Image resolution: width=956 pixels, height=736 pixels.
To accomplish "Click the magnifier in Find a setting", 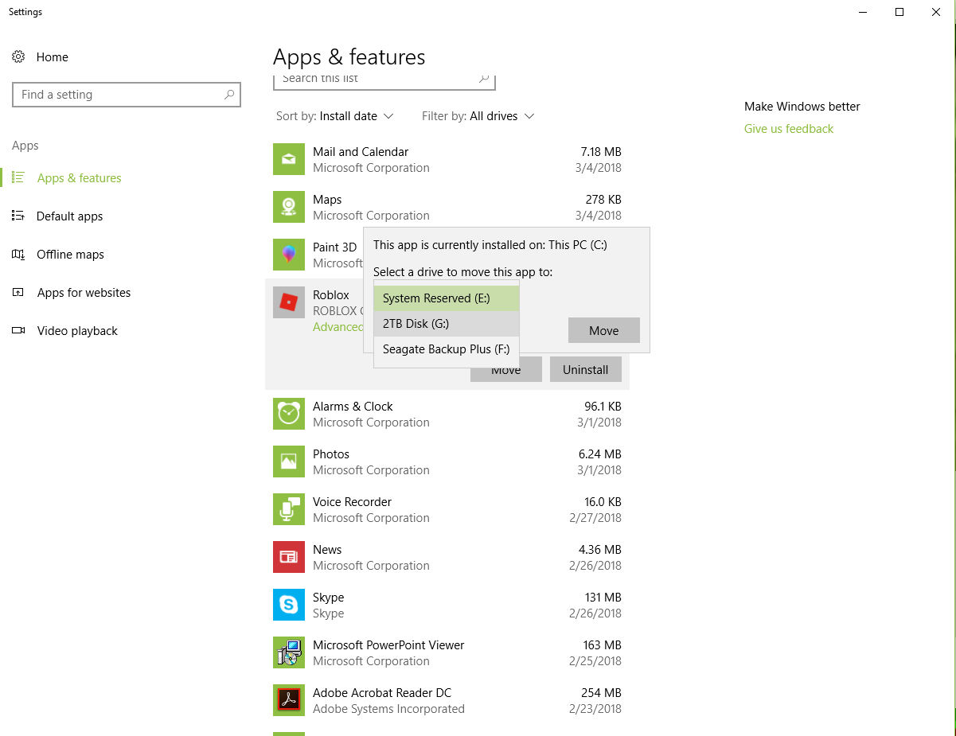I will pyautogui.click(x=229, y=95).
